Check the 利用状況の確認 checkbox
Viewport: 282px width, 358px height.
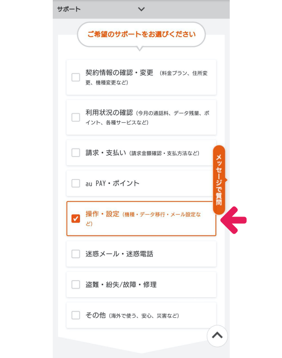[x=76, y=117]
